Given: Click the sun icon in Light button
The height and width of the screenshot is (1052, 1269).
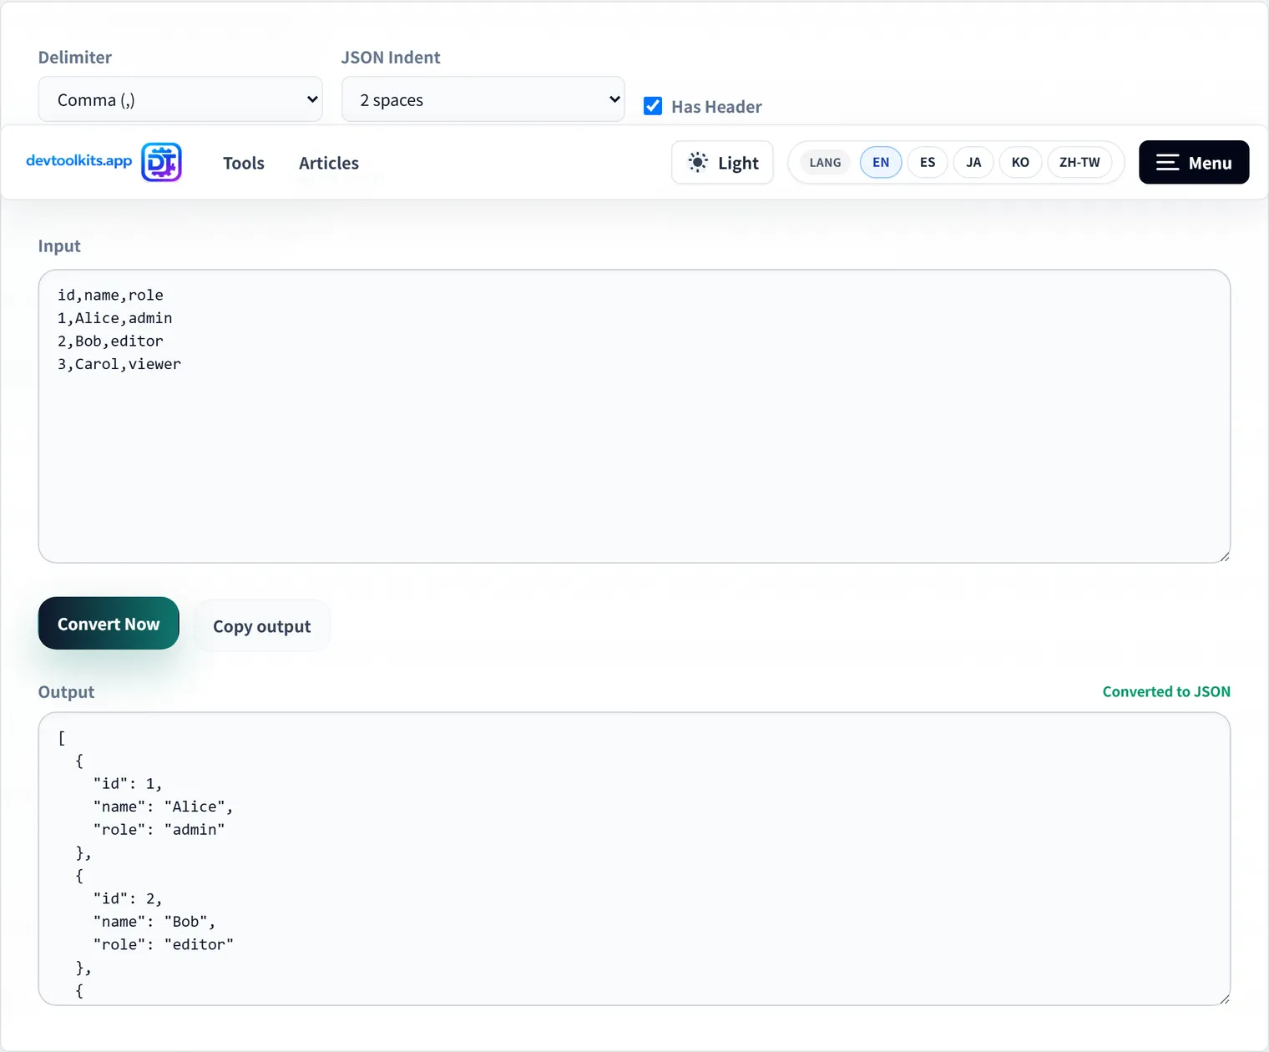Looking at the screenshot, I should pyautogui.click(x=698, y=162).
